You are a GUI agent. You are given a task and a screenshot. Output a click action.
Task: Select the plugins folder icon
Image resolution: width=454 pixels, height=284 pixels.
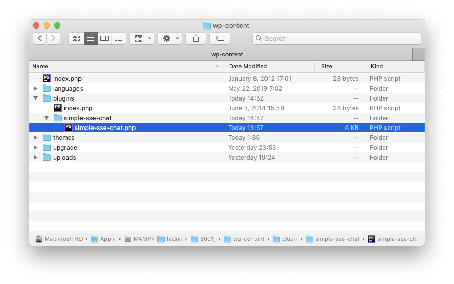[x=47, y=98]
